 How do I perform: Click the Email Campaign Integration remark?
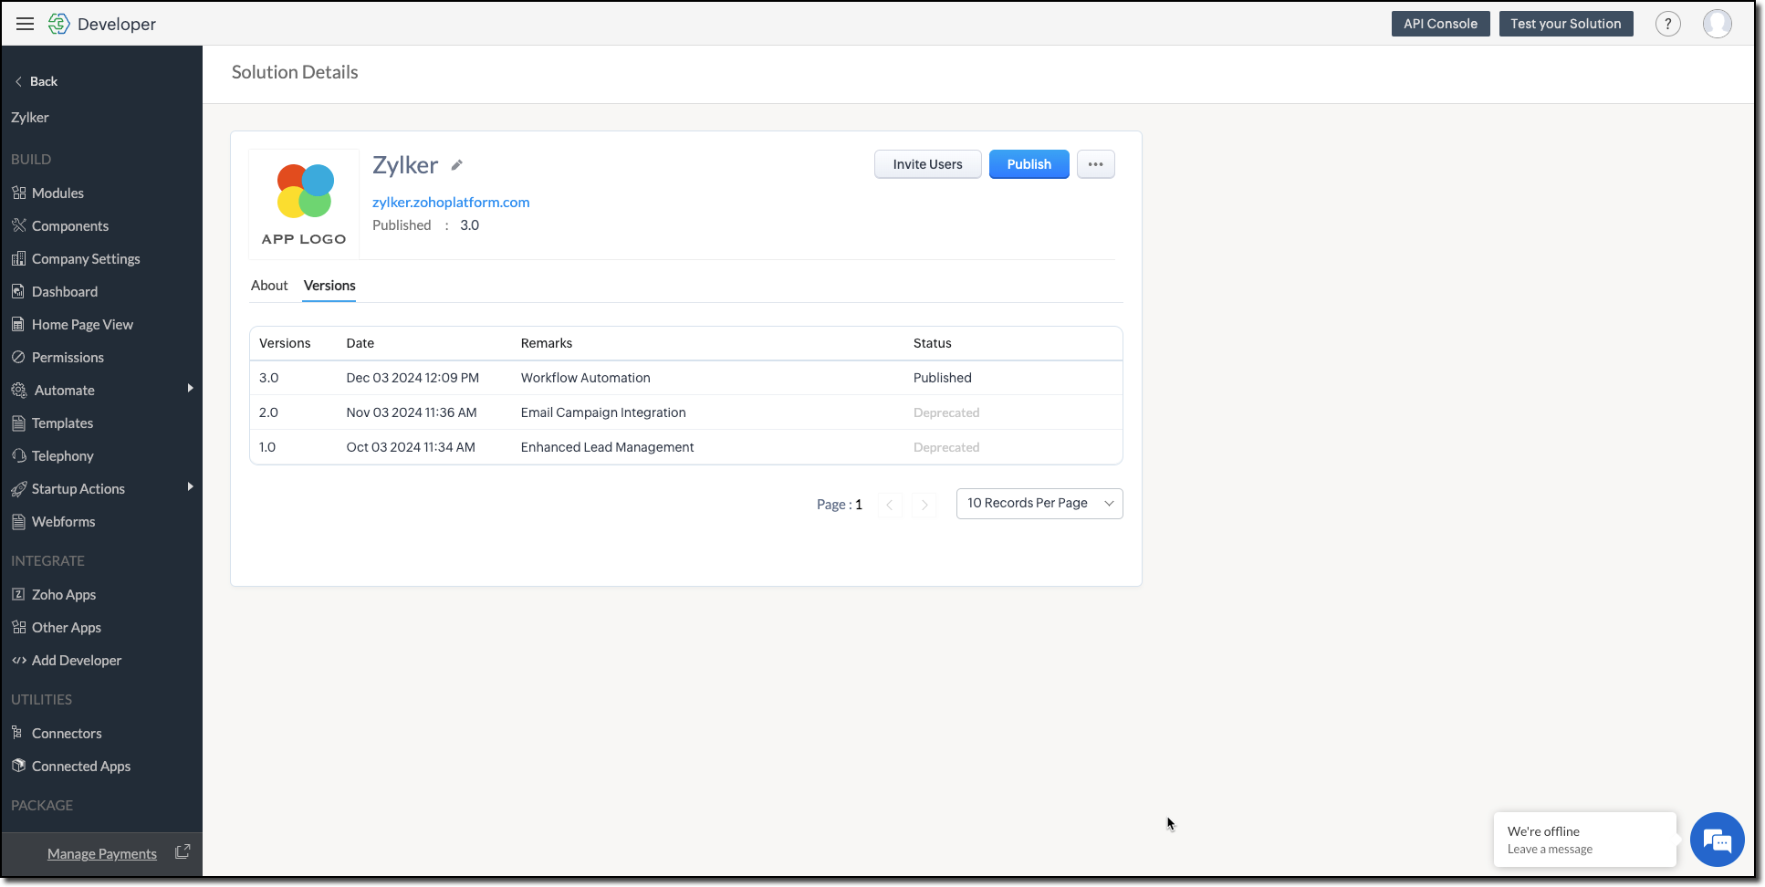click(x=603, y=412)
